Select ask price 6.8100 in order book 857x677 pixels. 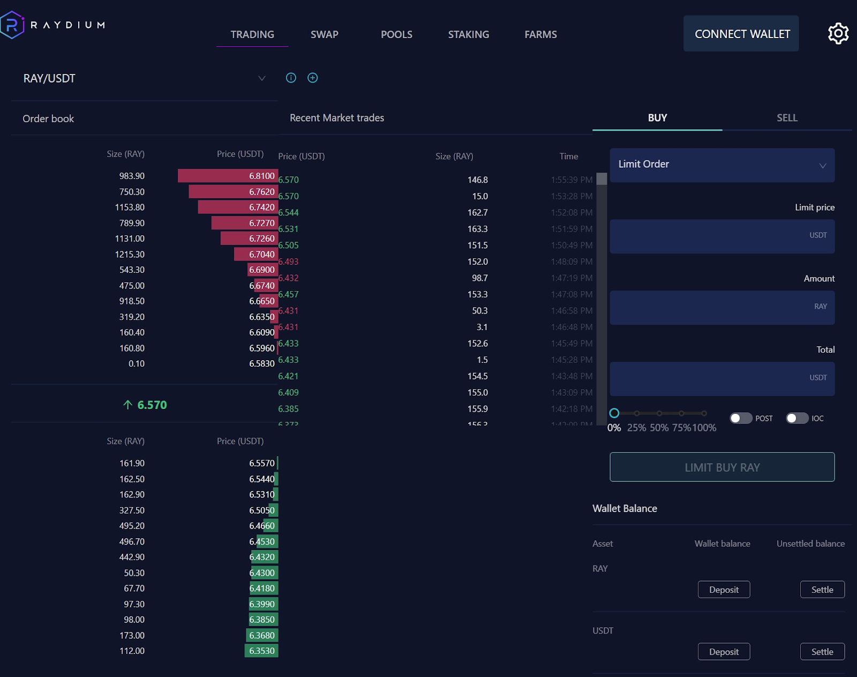[x=261, y=176]
